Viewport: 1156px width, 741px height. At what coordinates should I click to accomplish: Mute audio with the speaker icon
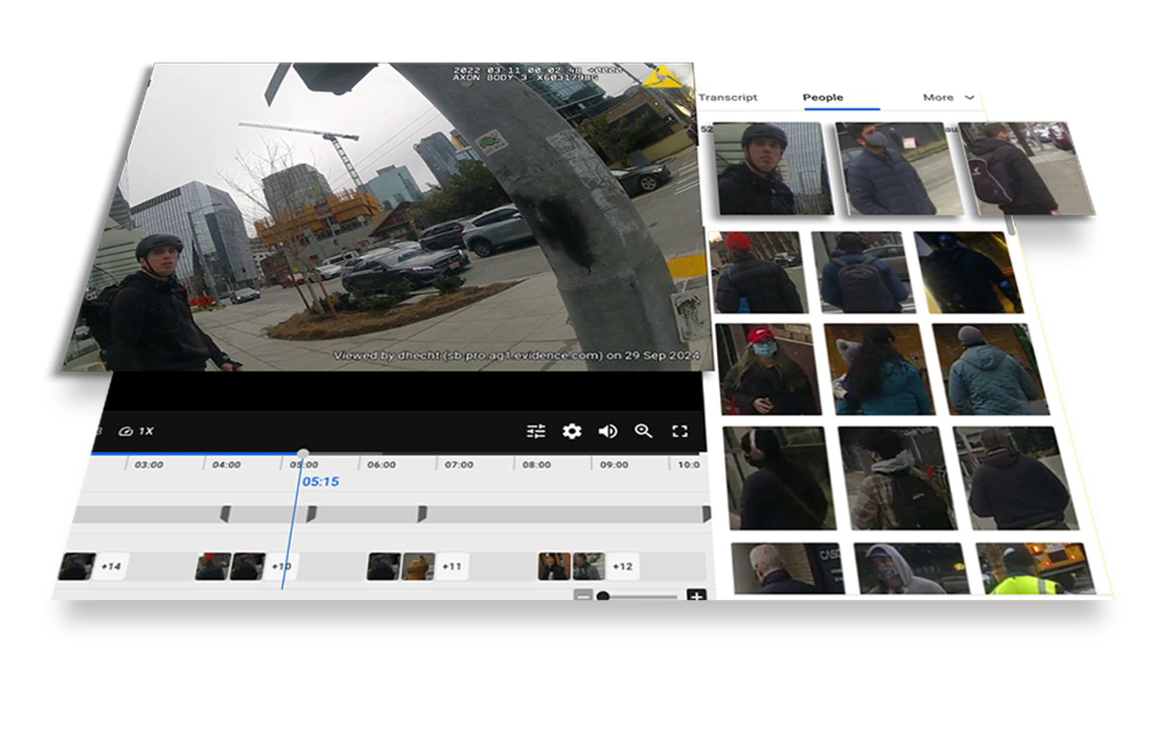pyautogui.click(x=608, y=431)
